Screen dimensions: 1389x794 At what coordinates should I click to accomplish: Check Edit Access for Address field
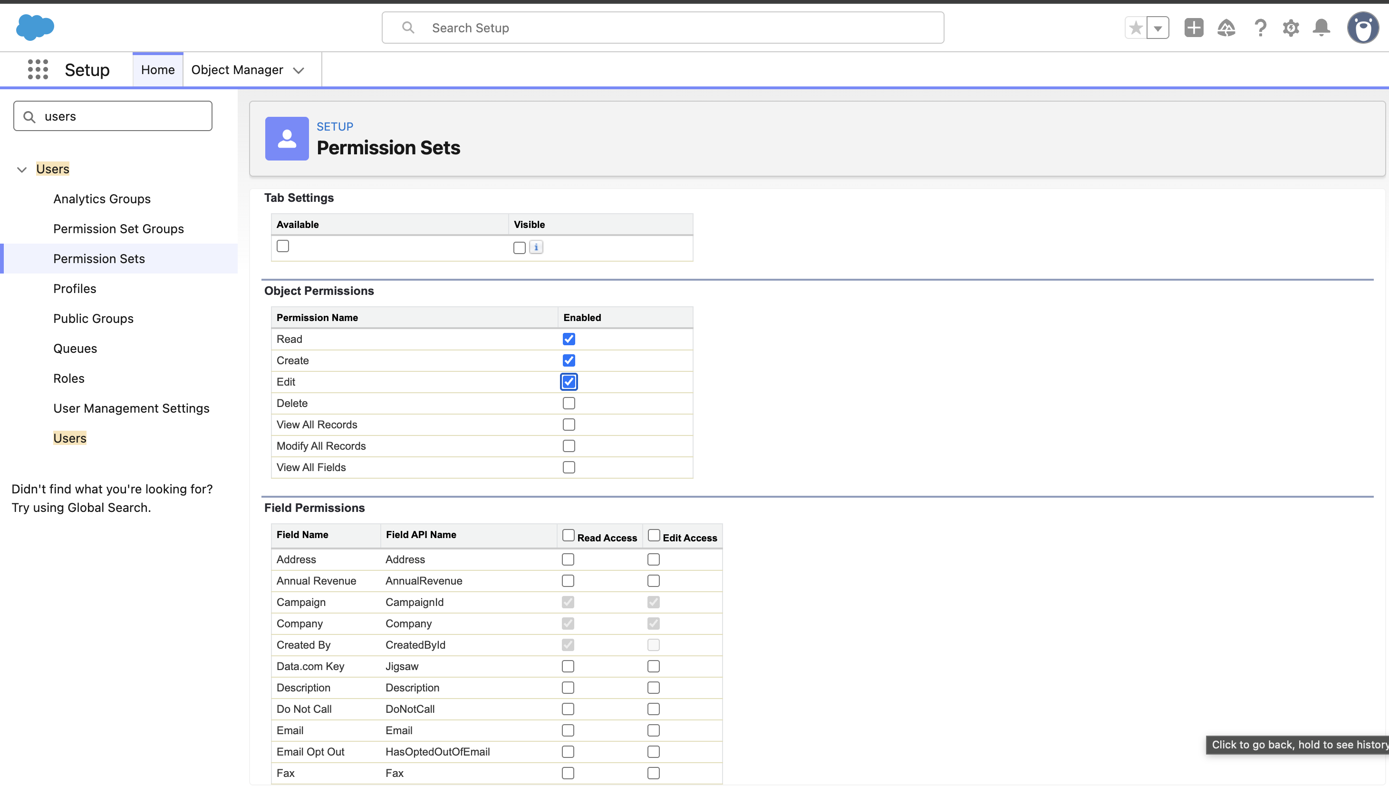[x=653, y=559]
